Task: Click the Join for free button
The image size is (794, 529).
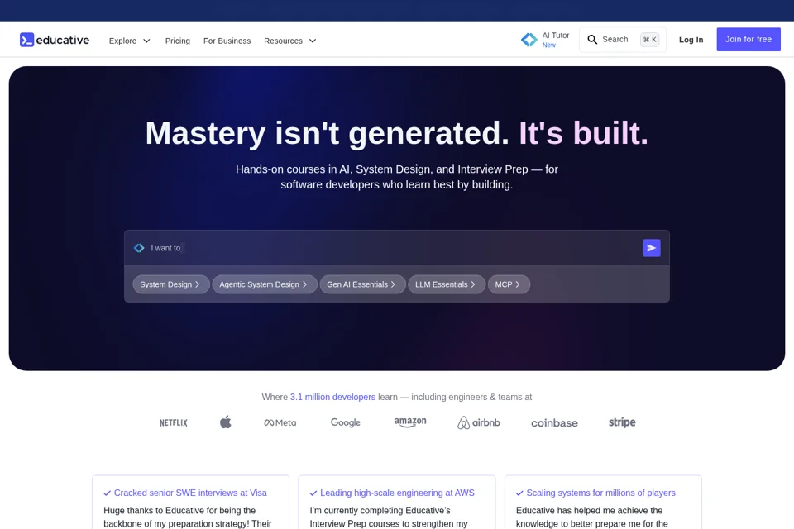Action: [x=749, y=39]
